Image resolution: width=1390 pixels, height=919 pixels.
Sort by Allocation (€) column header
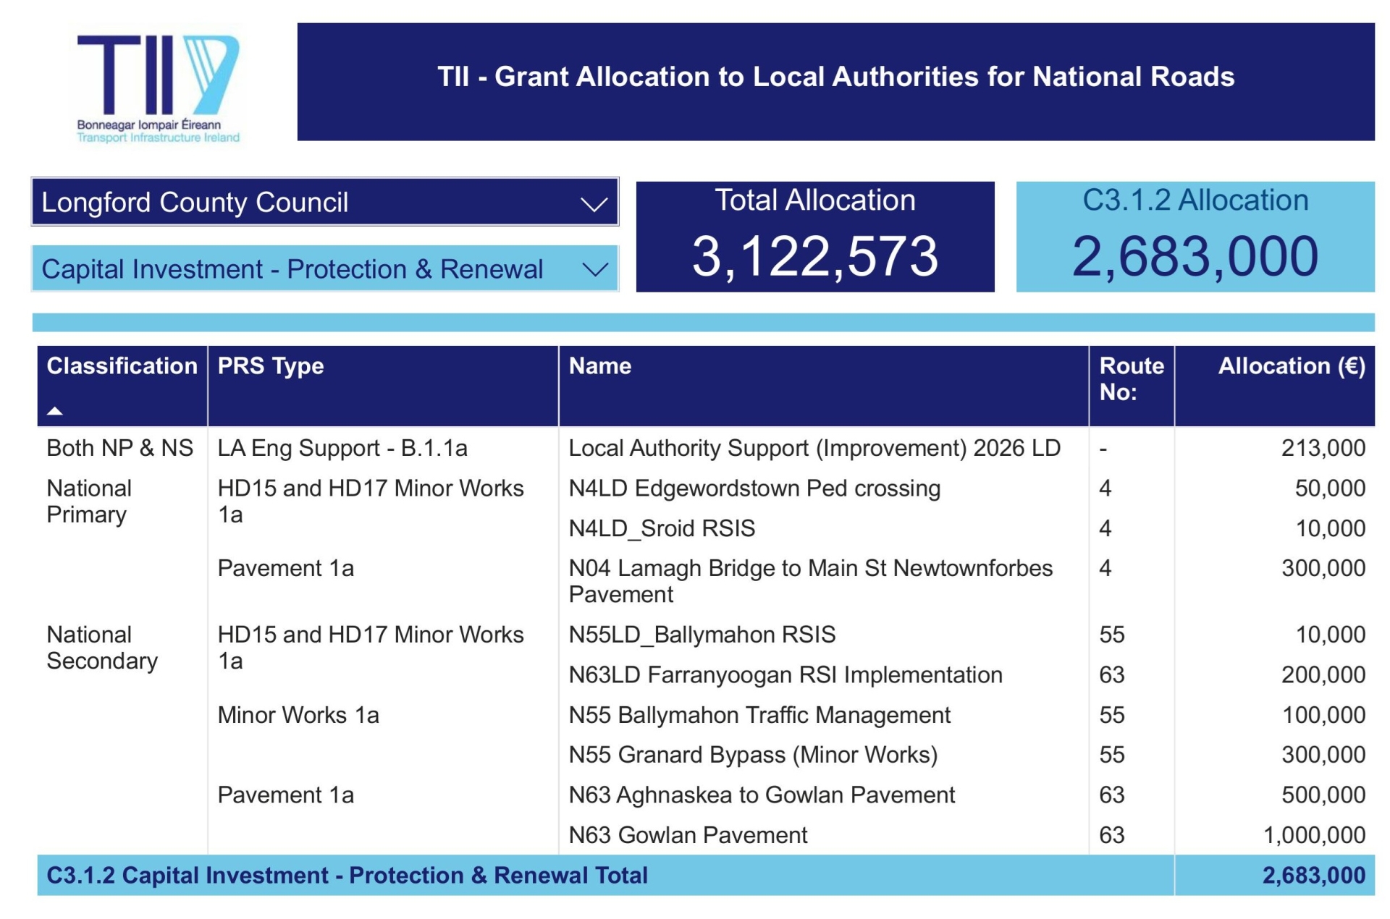[1291, 366]
